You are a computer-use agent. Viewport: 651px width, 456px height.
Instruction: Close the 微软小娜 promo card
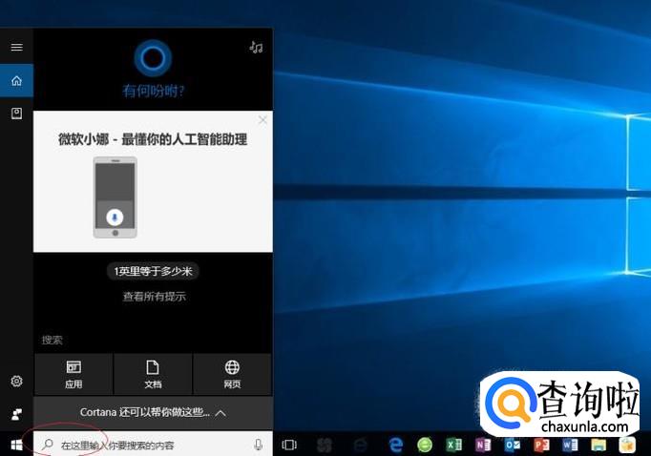coord(262,120)
